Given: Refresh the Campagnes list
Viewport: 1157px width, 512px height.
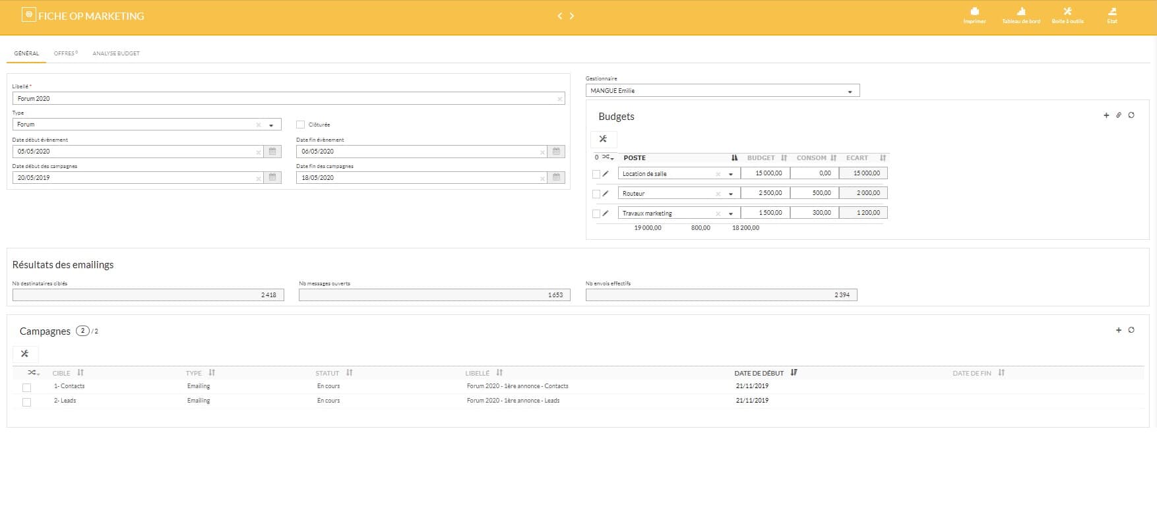Looking at the screenshot, I should [x=1131, y=330].
